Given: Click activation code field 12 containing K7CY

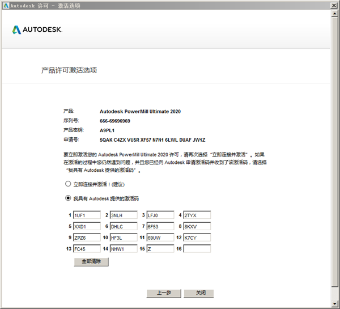Looking at the screenshot, I should pyautogui.click(x=197, y=238).
